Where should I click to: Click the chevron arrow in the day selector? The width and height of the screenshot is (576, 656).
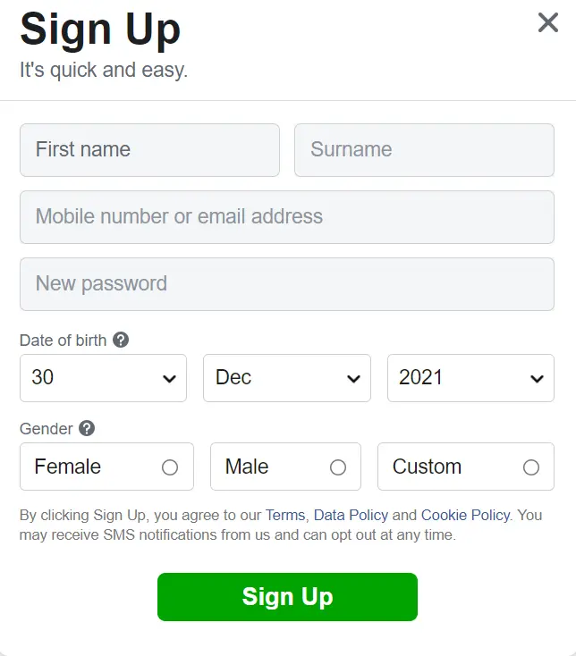coord(169,379)
